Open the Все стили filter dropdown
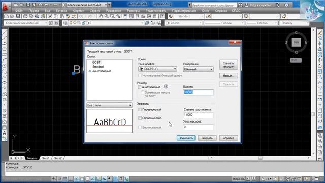 tap(109, 105)
